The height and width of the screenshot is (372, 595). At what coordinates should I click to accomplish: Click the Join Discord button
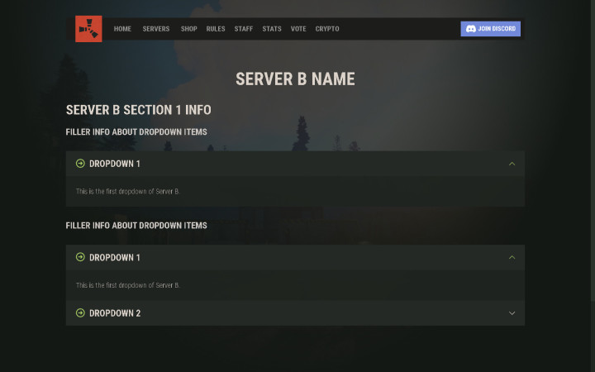tap(491, 29)
